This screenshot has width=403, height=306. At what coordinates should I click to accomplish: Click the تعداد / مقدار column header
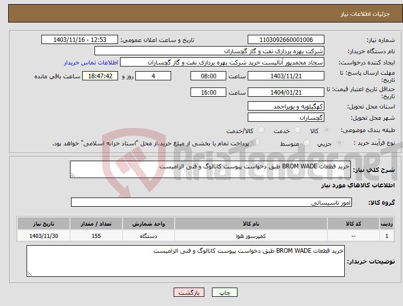96,224
